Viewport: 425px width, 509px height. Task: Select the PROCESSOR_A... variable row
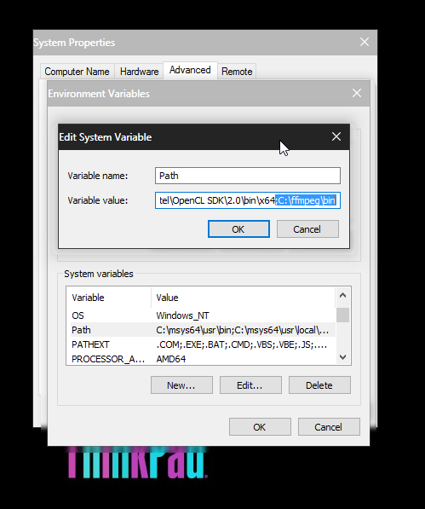click(203, 359)
